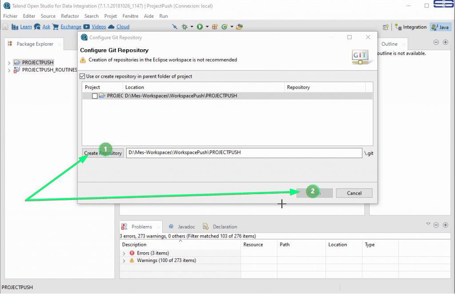Open the Editer menu

pos(29,16)
